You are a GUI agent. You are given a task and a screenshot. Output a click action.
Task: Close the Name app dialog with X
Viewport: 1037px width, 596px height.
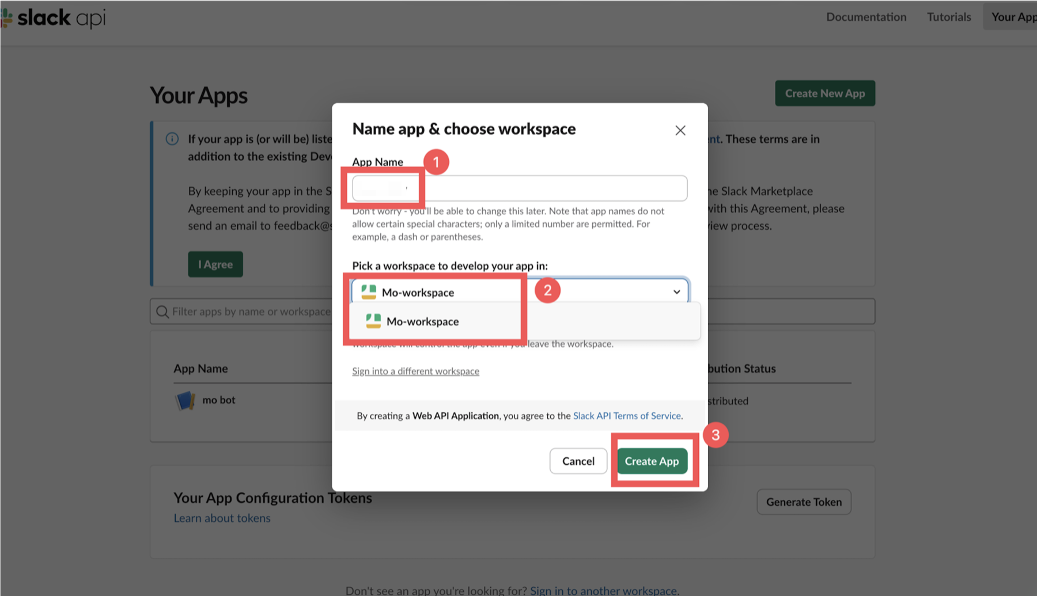[680, 131]
